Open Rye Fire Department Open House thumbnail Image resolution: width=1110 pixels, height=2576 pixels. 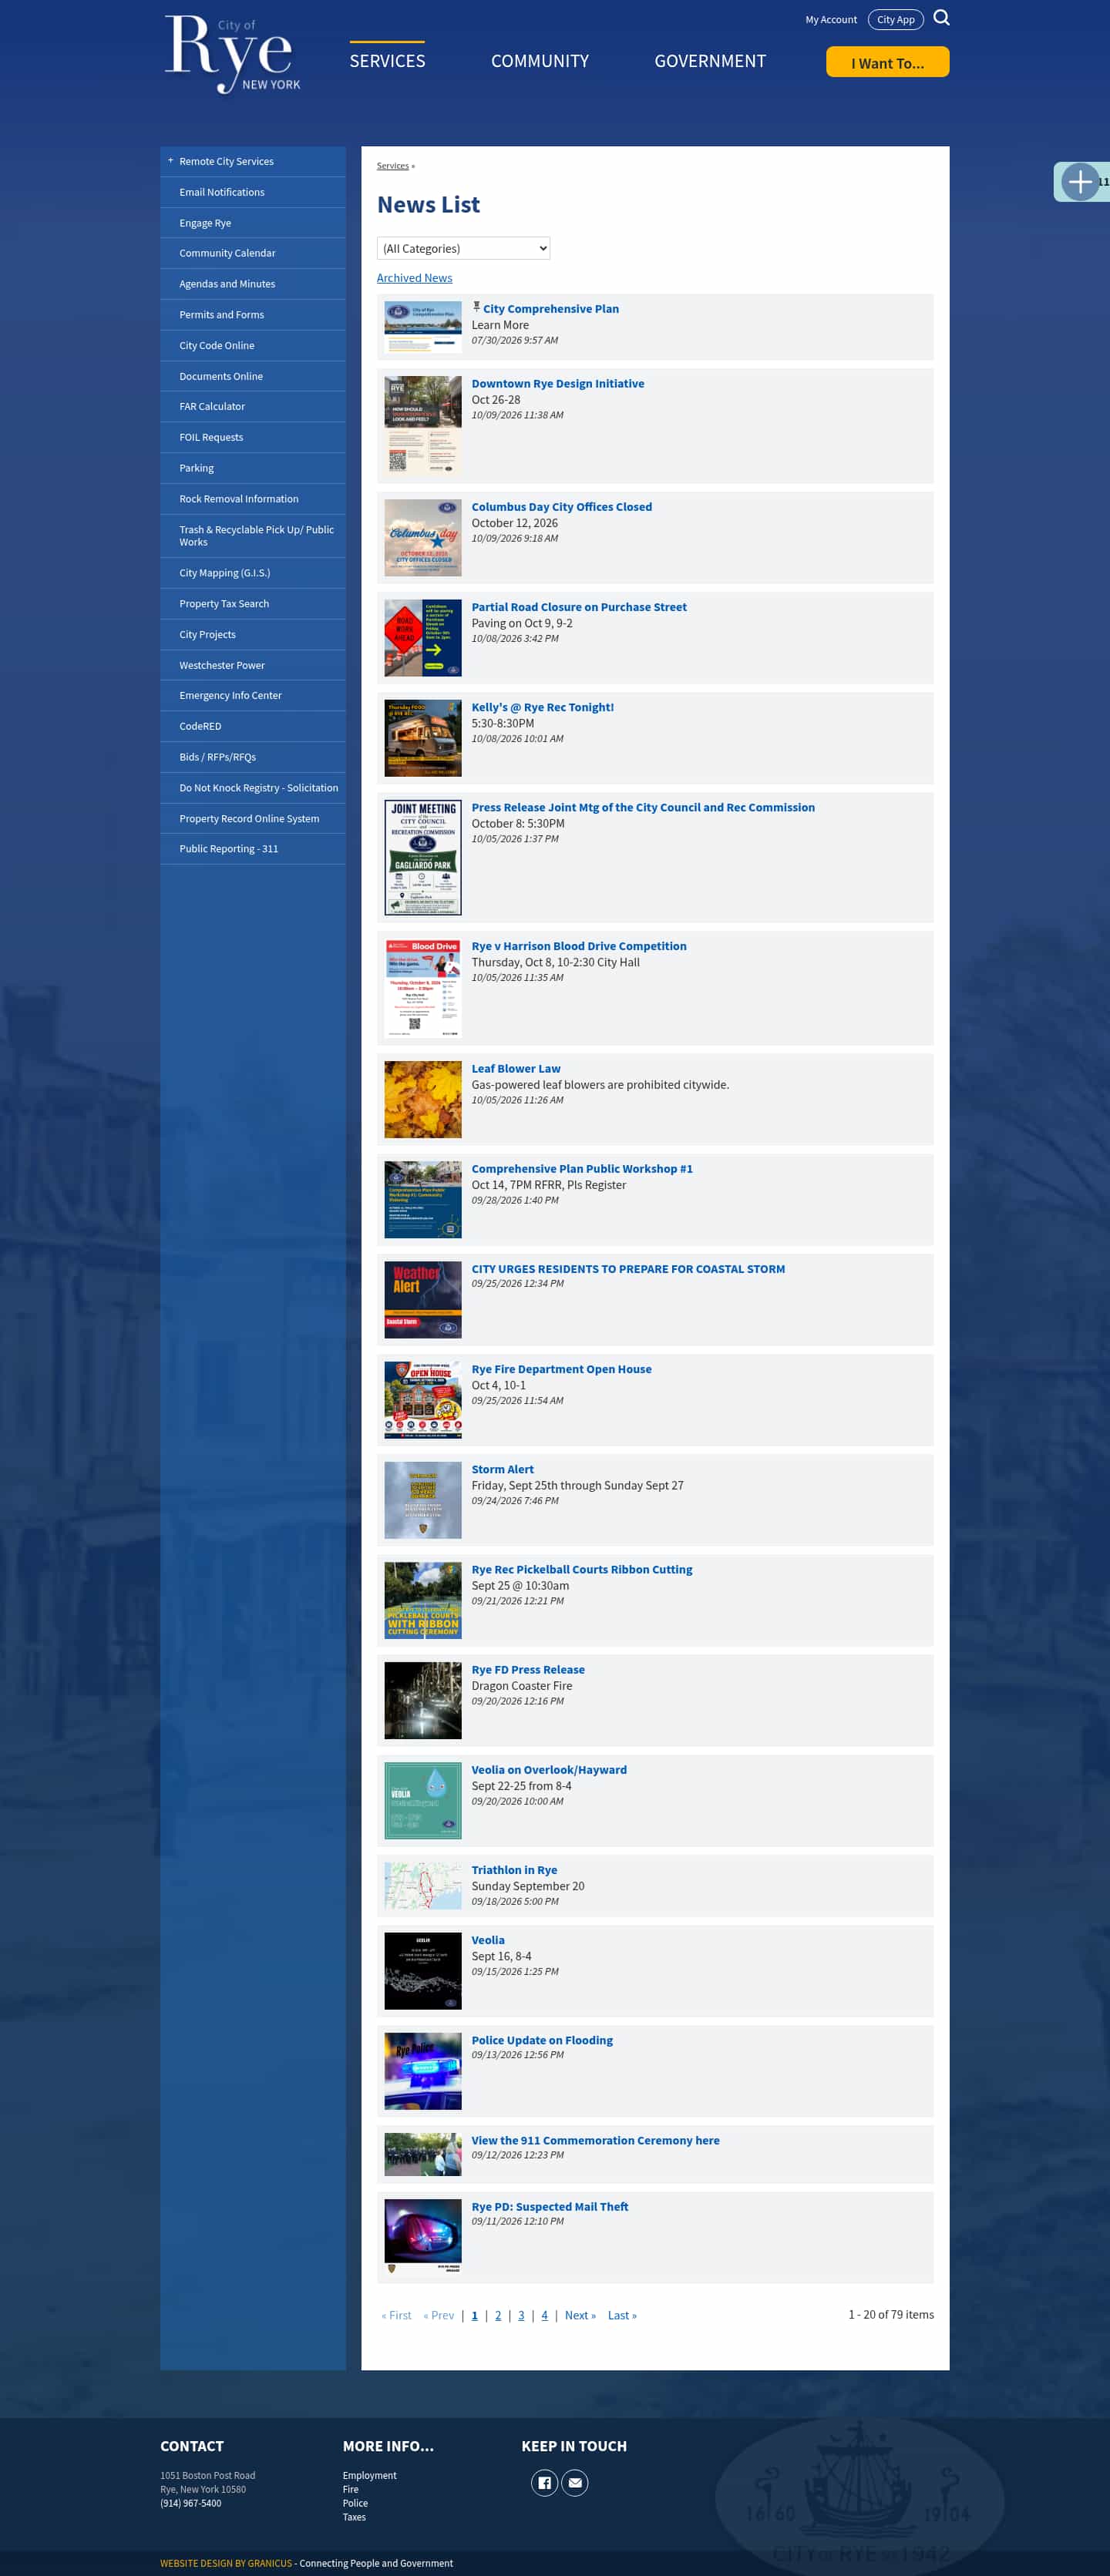point(423,1400)
